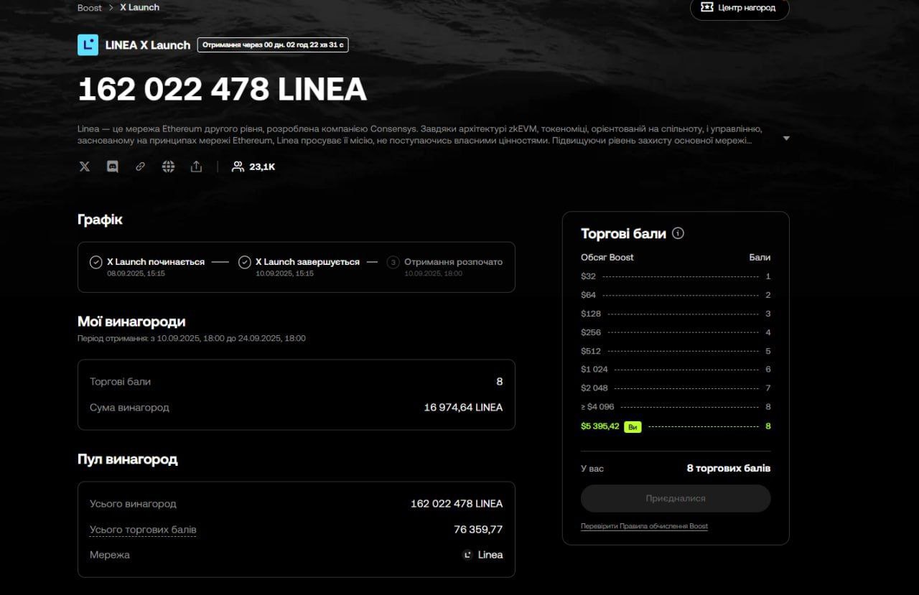Click checkmark icon for X Launch починається
Viewport: 919px width, 595px height.
click(x=95, y=262)
